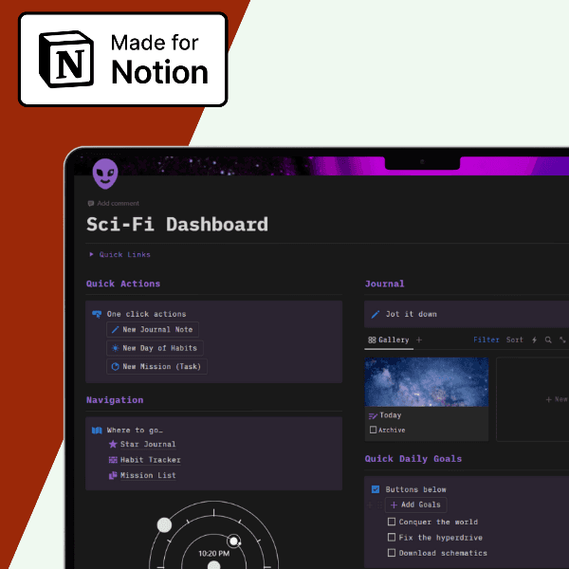The image size is (569, 569).
Task: Click the Jot it down callout text
Action: [412, 314]
